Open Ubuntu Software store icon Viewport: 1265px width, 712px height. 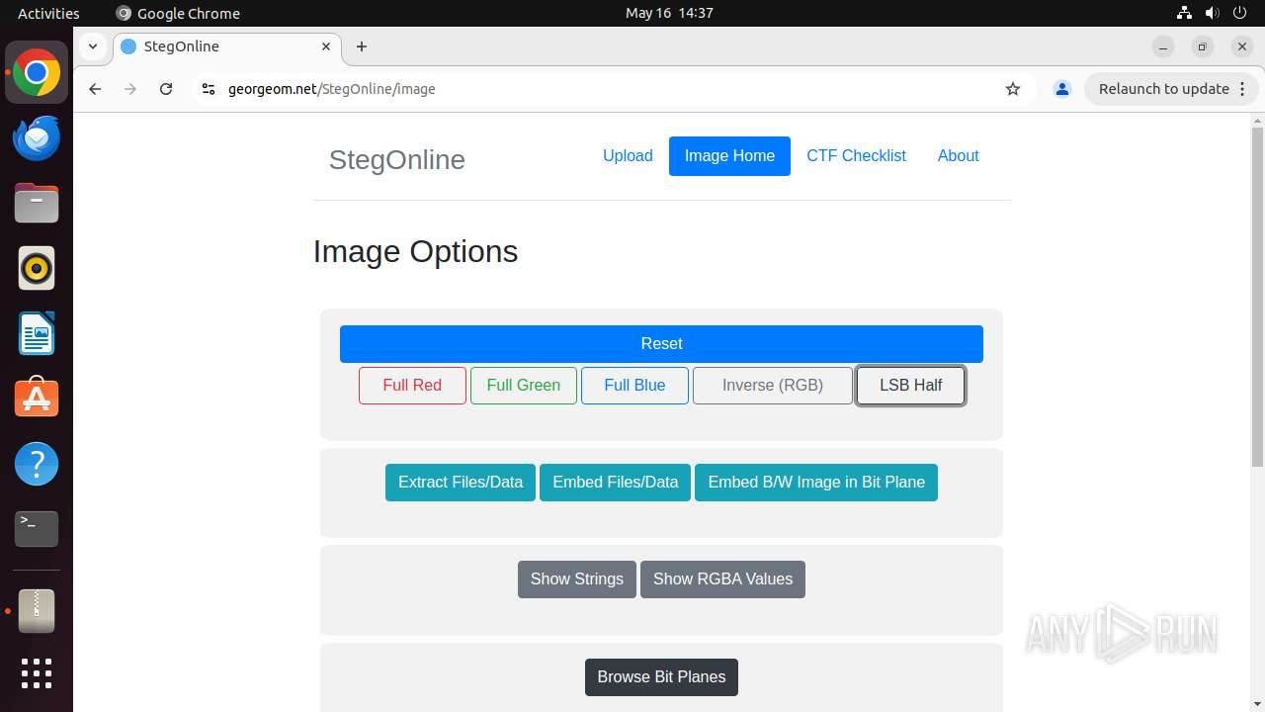37,399
